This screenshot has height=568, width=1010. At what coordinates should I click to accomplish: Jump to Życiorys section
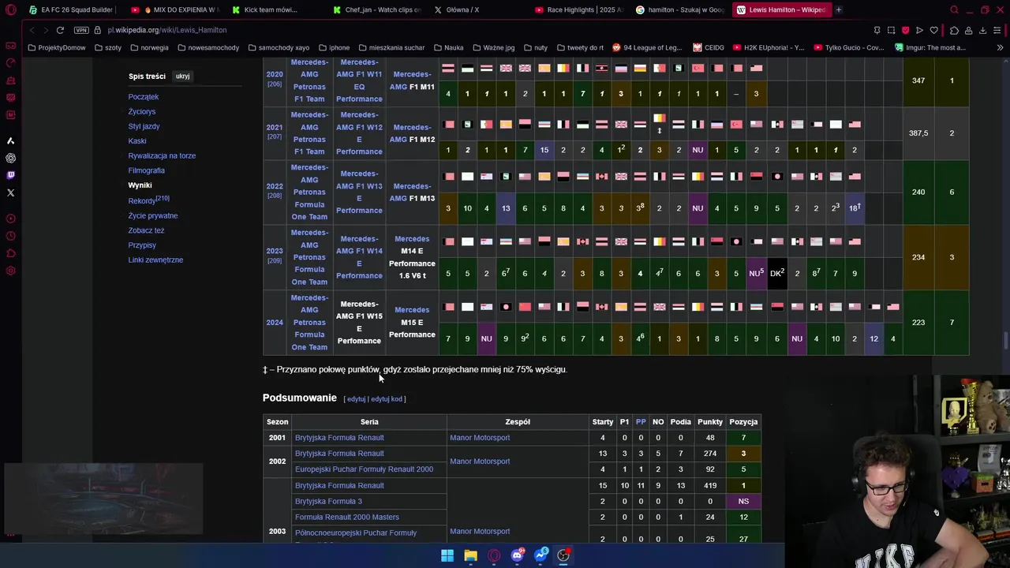[142, 112]
